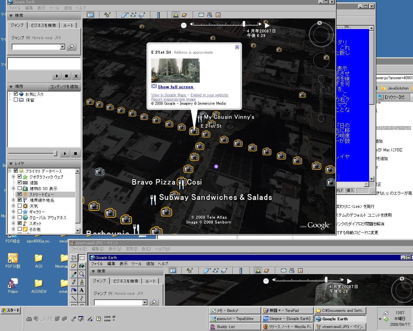Click the street view camera icon under the balloon
Image resolution: width=413 pixels, height=331 pixels.
(x=194, y=131)
